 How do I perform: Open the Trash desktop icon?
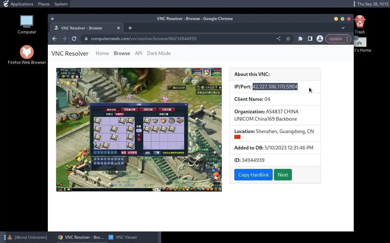click(x=360, y=25)
